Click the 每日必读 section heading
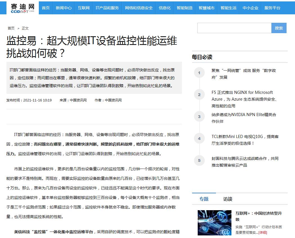This screenshot has width=295, height=238. 202,57
